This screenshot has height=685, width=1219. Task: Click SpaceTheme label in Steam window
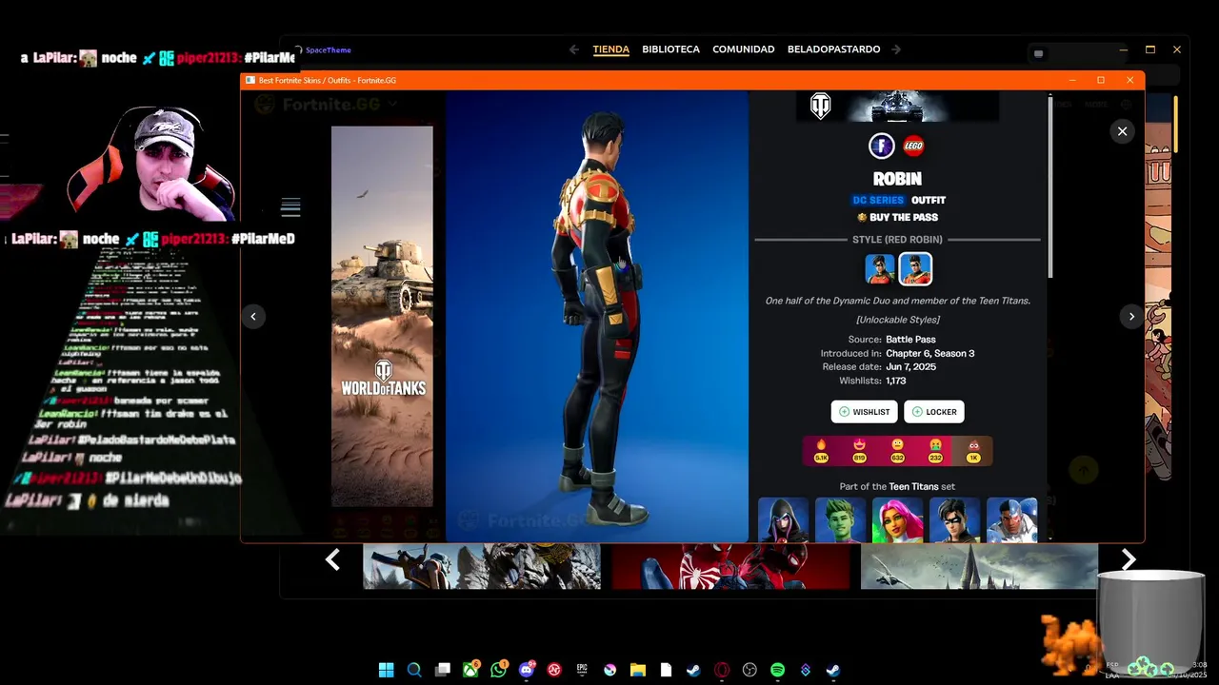point(329,50)
